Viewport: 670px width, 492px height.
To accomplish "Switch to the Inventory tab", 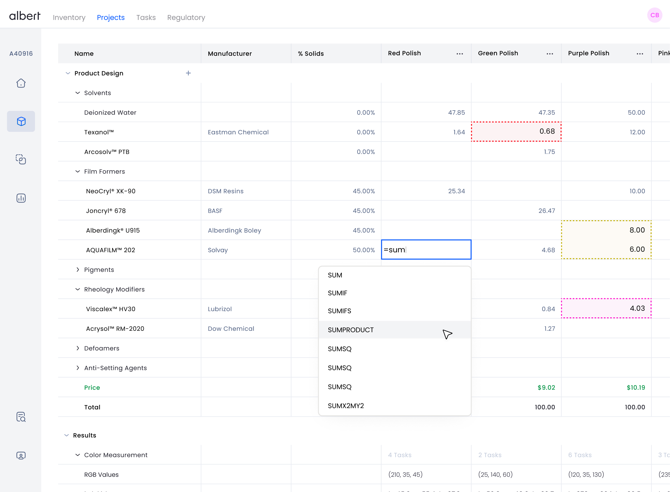I will (69, 17).
